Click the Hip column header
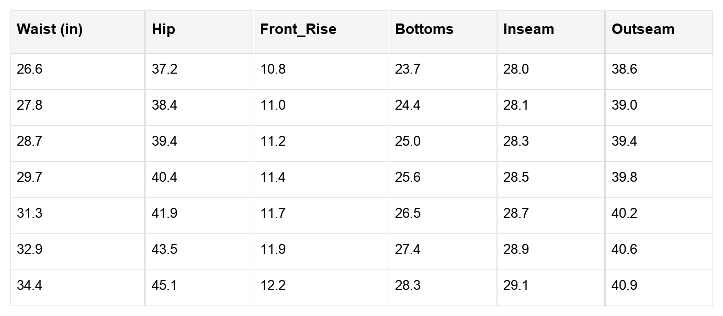 163,29
